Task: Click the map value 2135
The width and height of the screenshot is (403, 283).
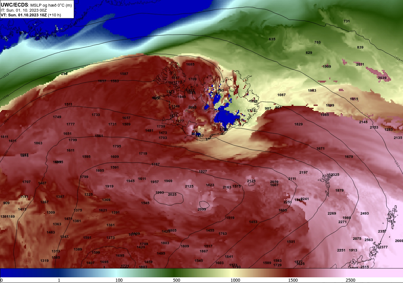Action: coord(398,138)
